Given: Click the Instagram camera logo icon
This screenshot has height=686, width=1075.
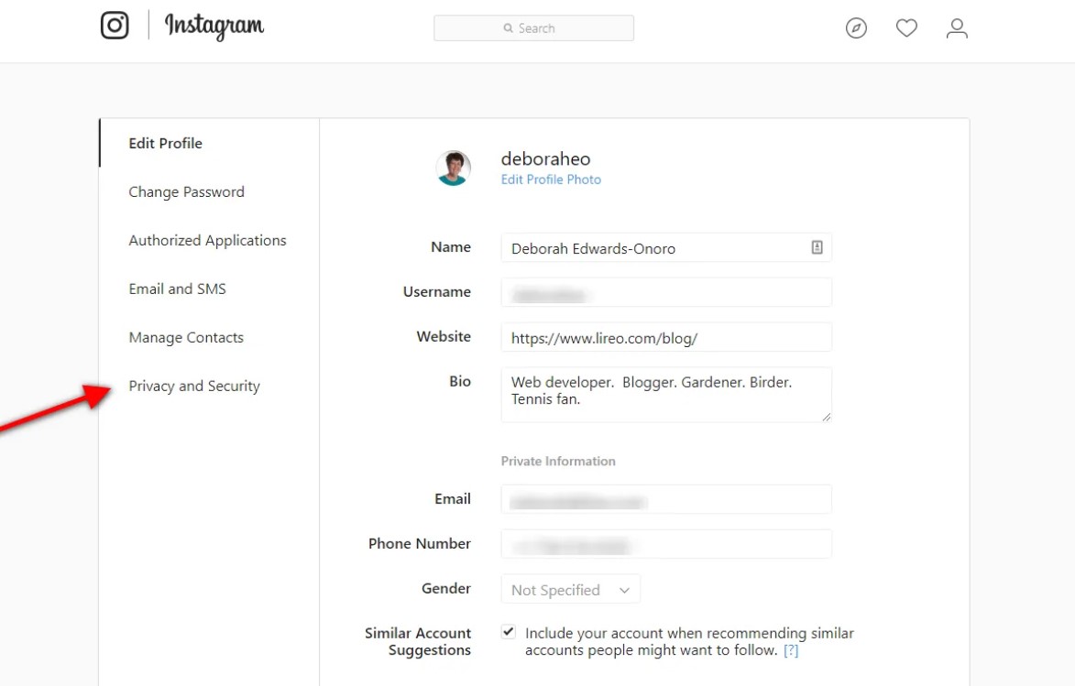Looking at the screenshot, I should (x=115, y=26).
